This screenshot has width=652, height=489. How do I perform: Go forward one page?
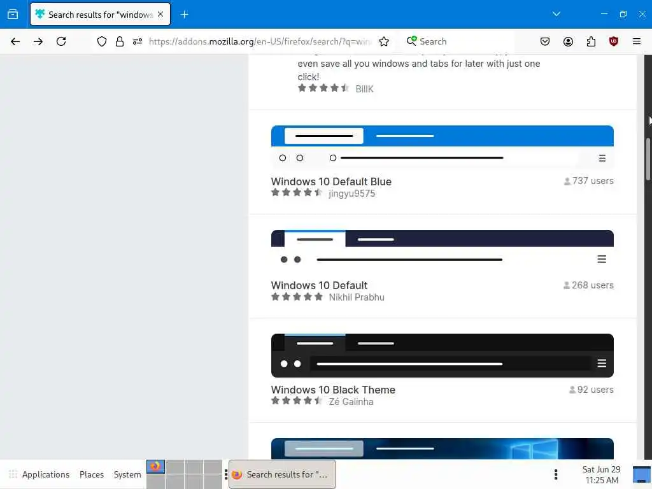(x=38, y=41)
